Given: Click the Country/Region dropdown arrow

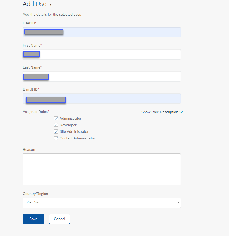Looking at the screenshot, I should (x=178, y=203).
